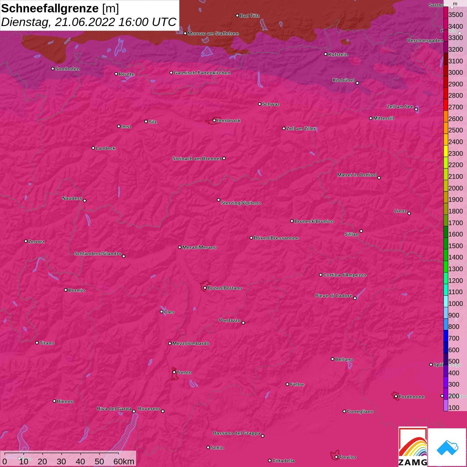Viewport: 467px width, 467px height.
Task: Click the 60km scale bar label
Action: coord(124,461)
